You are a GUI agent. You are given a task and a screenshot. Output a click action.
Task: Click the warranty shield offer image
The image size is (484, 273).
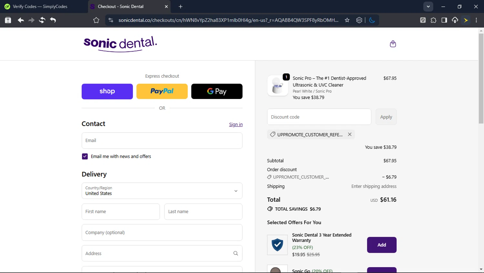[x=277, y=245]
